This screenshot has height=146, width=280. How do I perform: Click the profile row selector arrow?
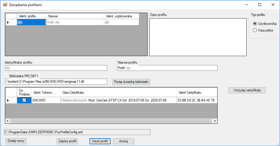tap(11, 22)
